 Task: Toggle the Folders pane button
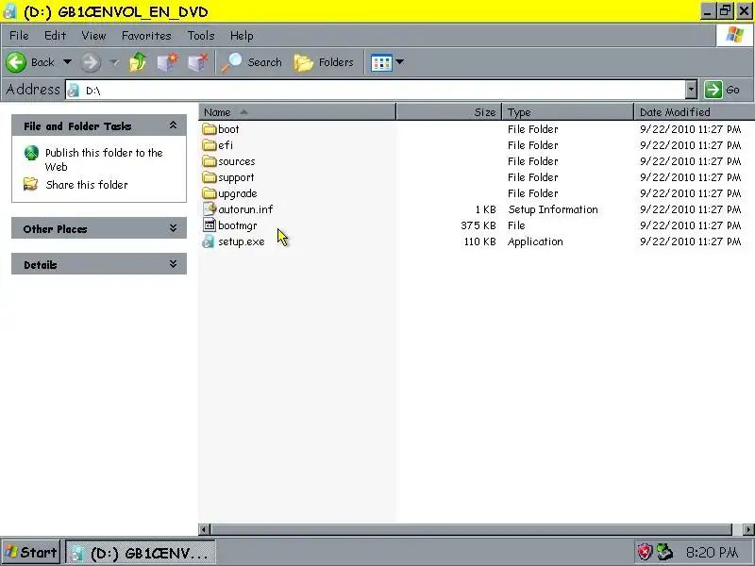click(324, 62)
